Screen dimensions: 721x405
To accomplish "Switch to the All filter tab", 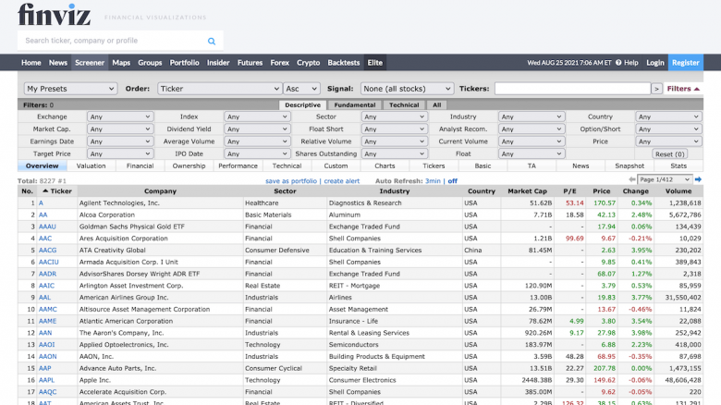I will click(436, 104).
